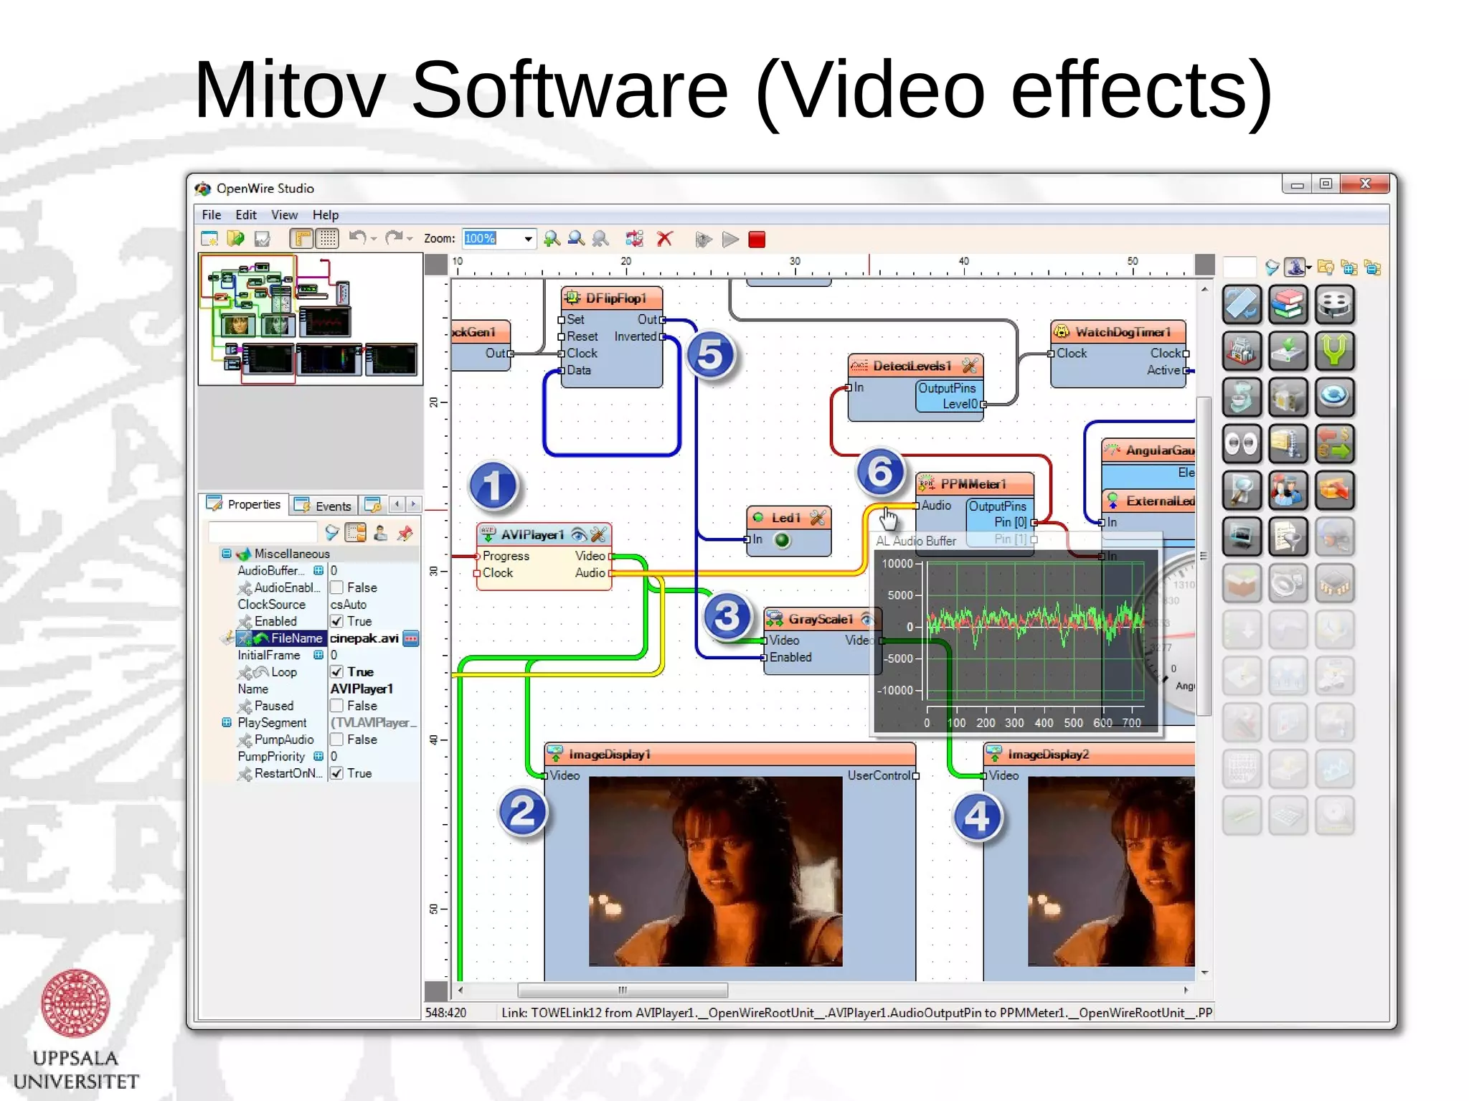The image size is (1469, 1101).
Task: Click the expert user icon in properties panel
Action: tap(381, 532)
